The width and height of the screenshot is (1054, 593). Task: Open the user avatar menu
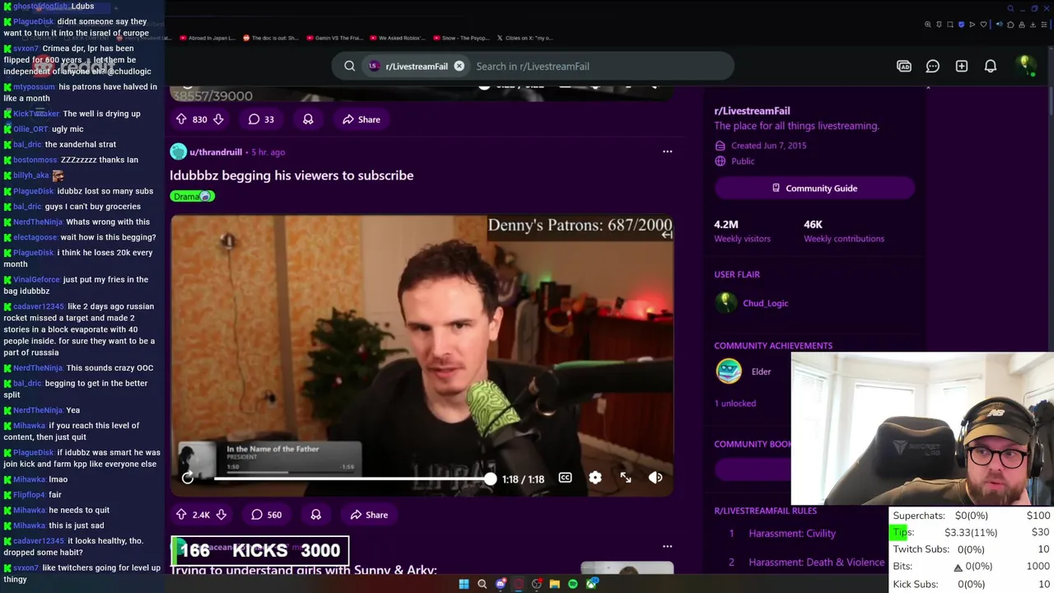click(1025, 66)
